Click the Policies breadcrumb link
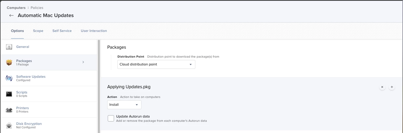This screenshot has width=403, height=133. 37,8
